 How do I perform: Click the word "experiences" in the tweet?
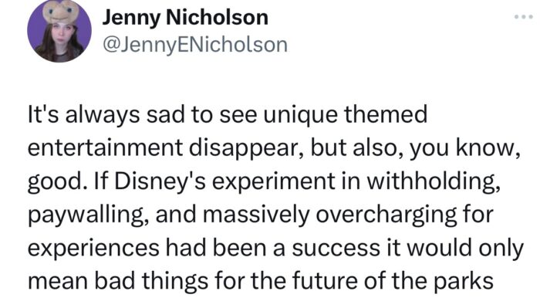tap(93, 249)
